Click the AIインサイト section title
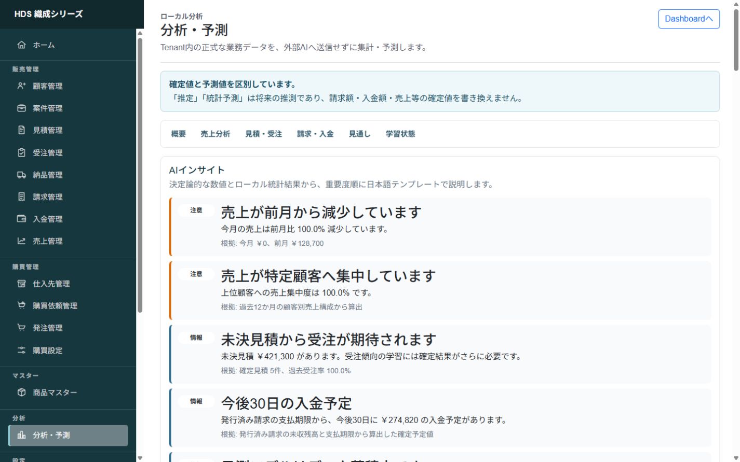Viewport: 740px width, 462px height. (197, 170)
